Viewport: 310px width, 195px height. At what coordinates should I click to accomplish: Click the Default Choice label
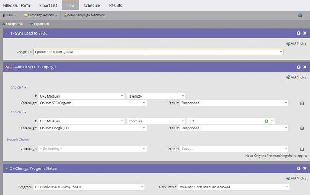tap(18, 140)
